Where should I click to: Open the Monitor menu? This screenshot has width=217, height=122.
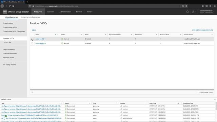[79, 12]
